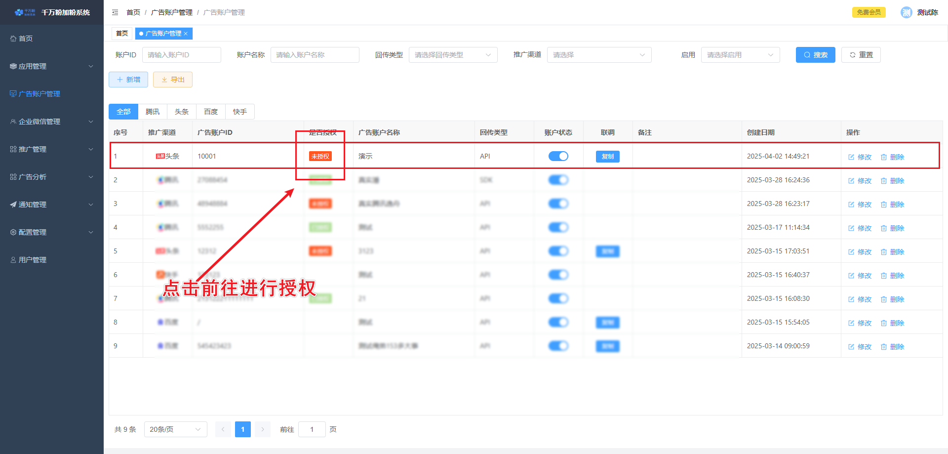Expand the 20条/页 page size selector
This screenshot has height=454, width=948.
(175, 429)
